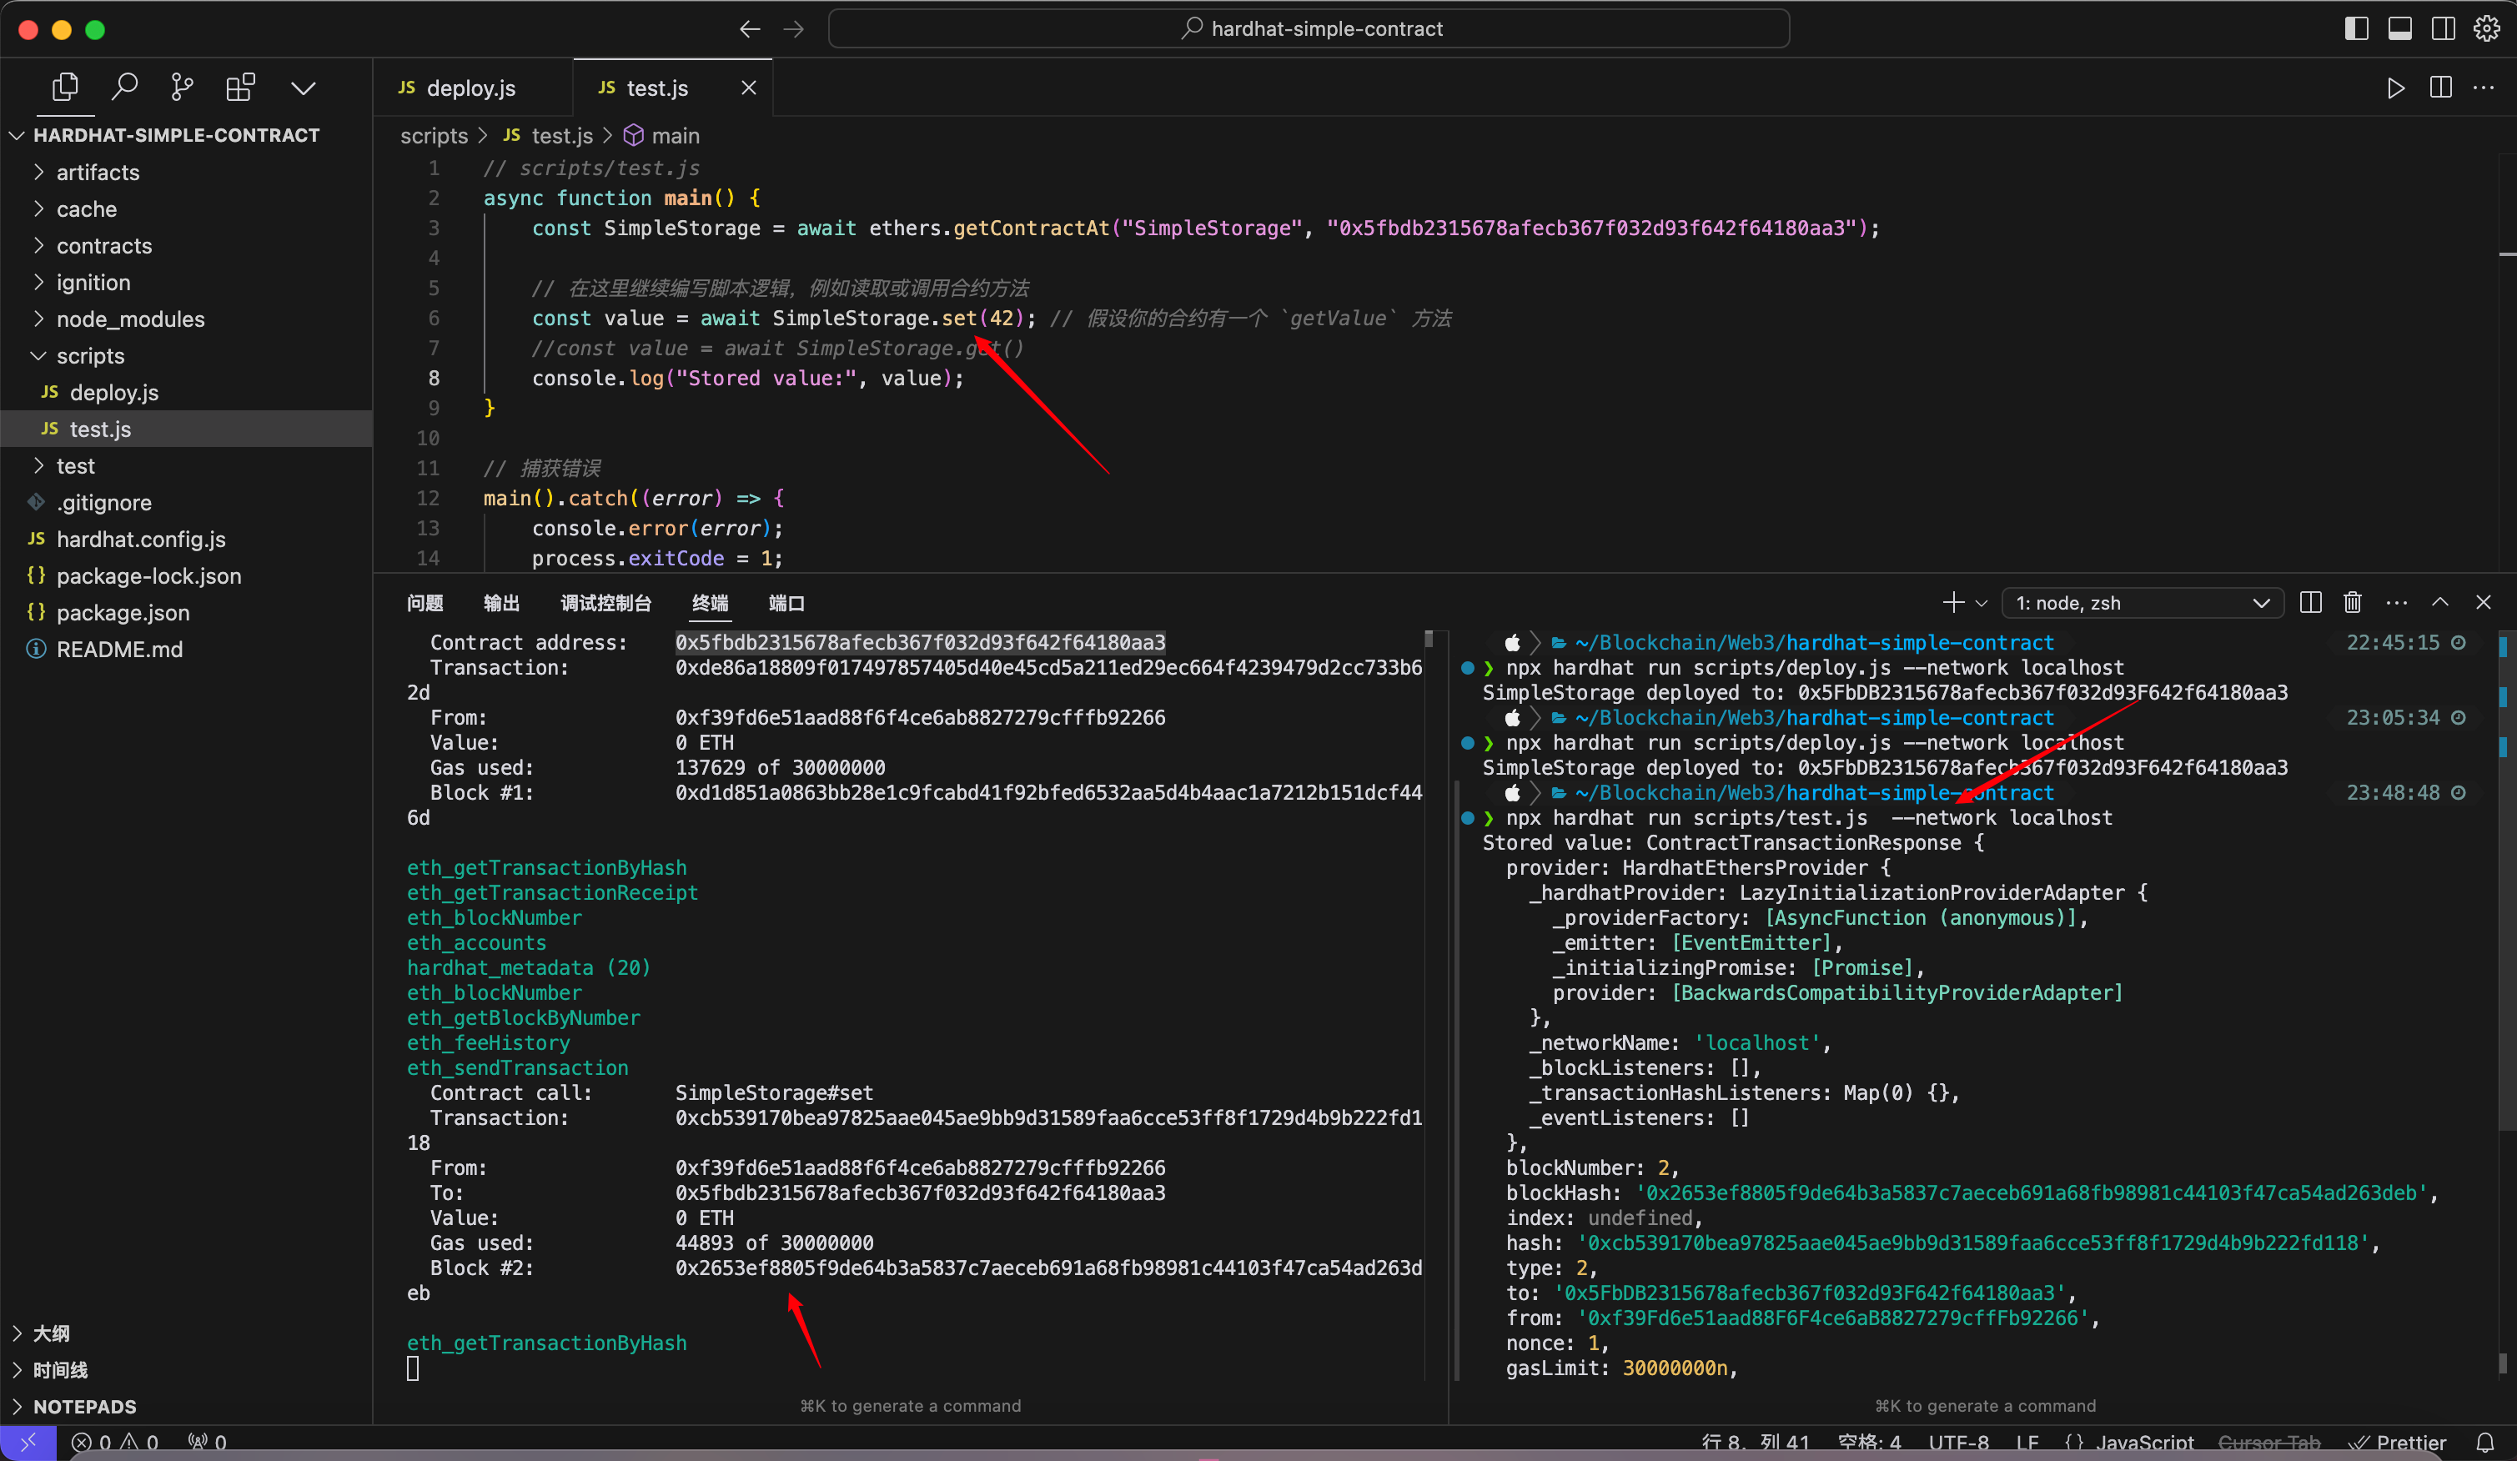Click the ports forwarded indicator
The image size is (2517, 1461).
[x=208, y=1442]
